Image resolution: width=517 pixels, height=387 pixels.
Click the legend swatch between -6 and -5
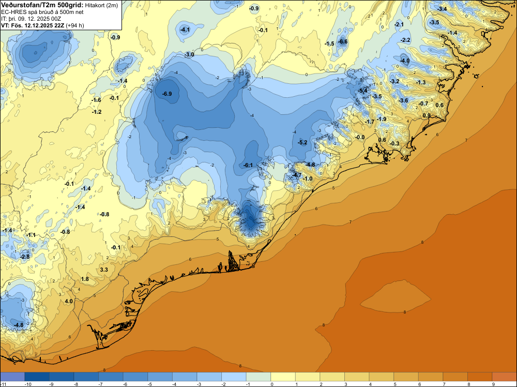click(135, 377)
